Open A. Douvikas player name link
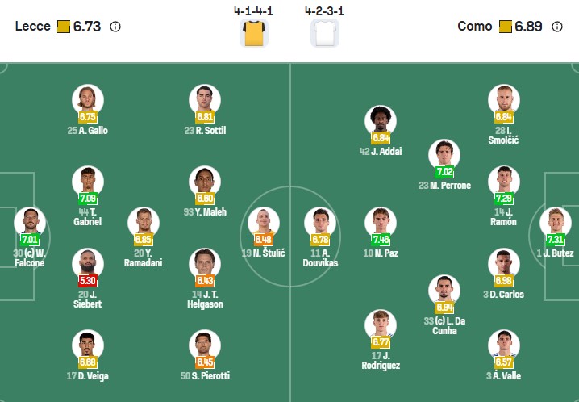 click(x=320, y=258)
